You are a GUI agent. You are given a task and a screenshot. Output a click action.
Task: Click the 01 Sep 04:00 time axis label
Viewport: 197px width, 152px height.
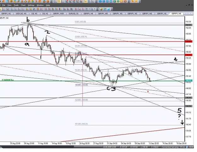click(112, 143)
